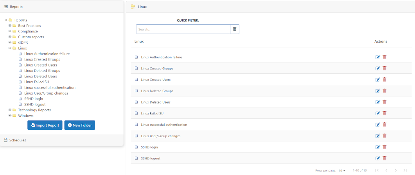Go to the next page of results

tap(396, 170)
